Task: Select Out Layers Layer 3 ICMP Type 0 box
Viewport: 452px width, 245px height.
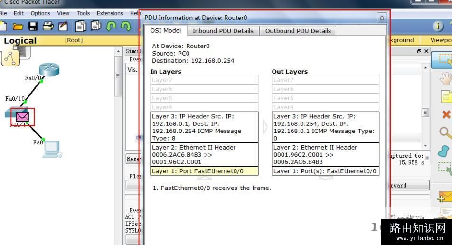Action: 325,127
